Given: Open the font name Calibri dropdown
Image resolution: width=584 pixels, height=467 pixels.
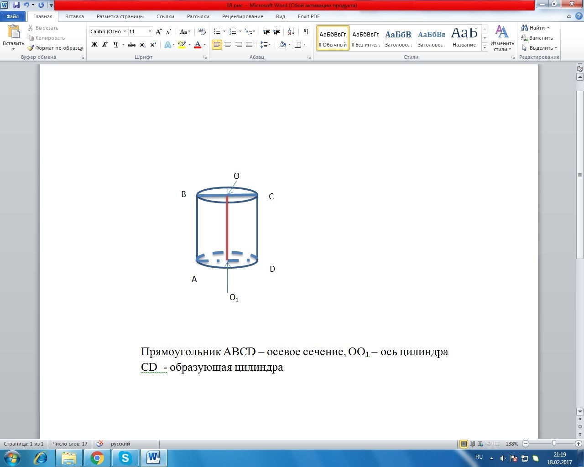Looking at the screenshot, I should (x=125, y=31).
